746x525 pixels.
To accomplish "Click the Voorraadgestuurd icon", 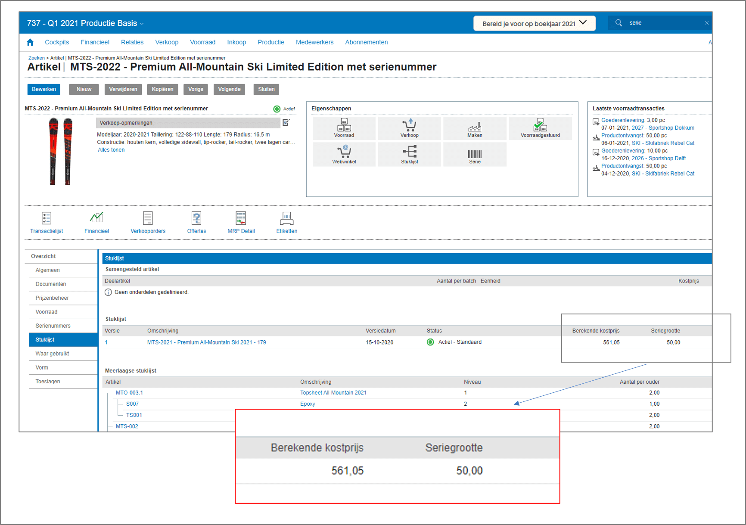I will 540,128.
